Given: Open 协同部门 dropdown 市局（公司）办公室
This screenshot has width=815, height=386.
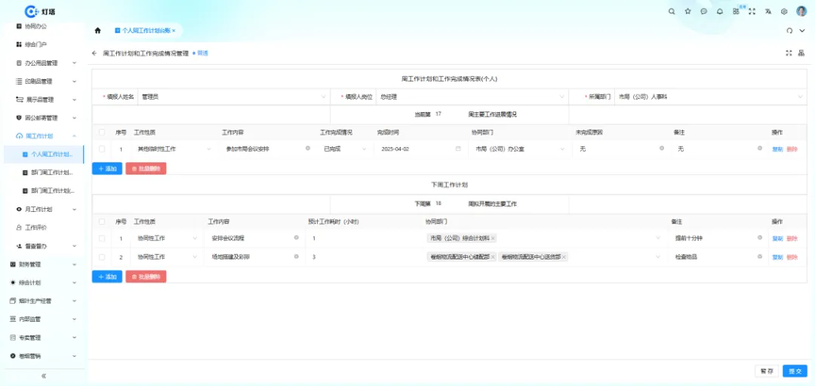Looking at the screenshot, I should (518, 149).
